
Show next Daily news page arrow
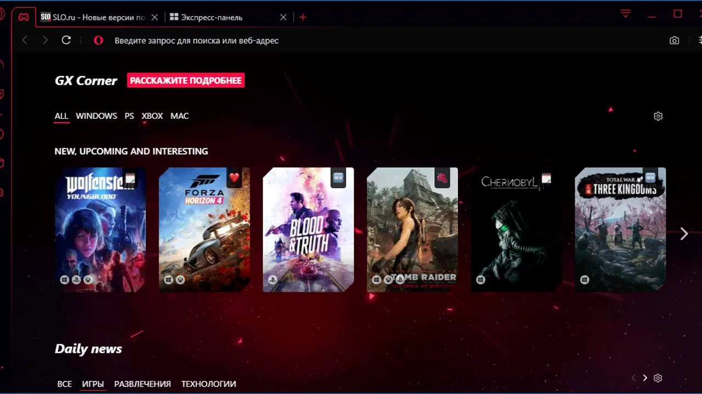click(x=645, y=378)
